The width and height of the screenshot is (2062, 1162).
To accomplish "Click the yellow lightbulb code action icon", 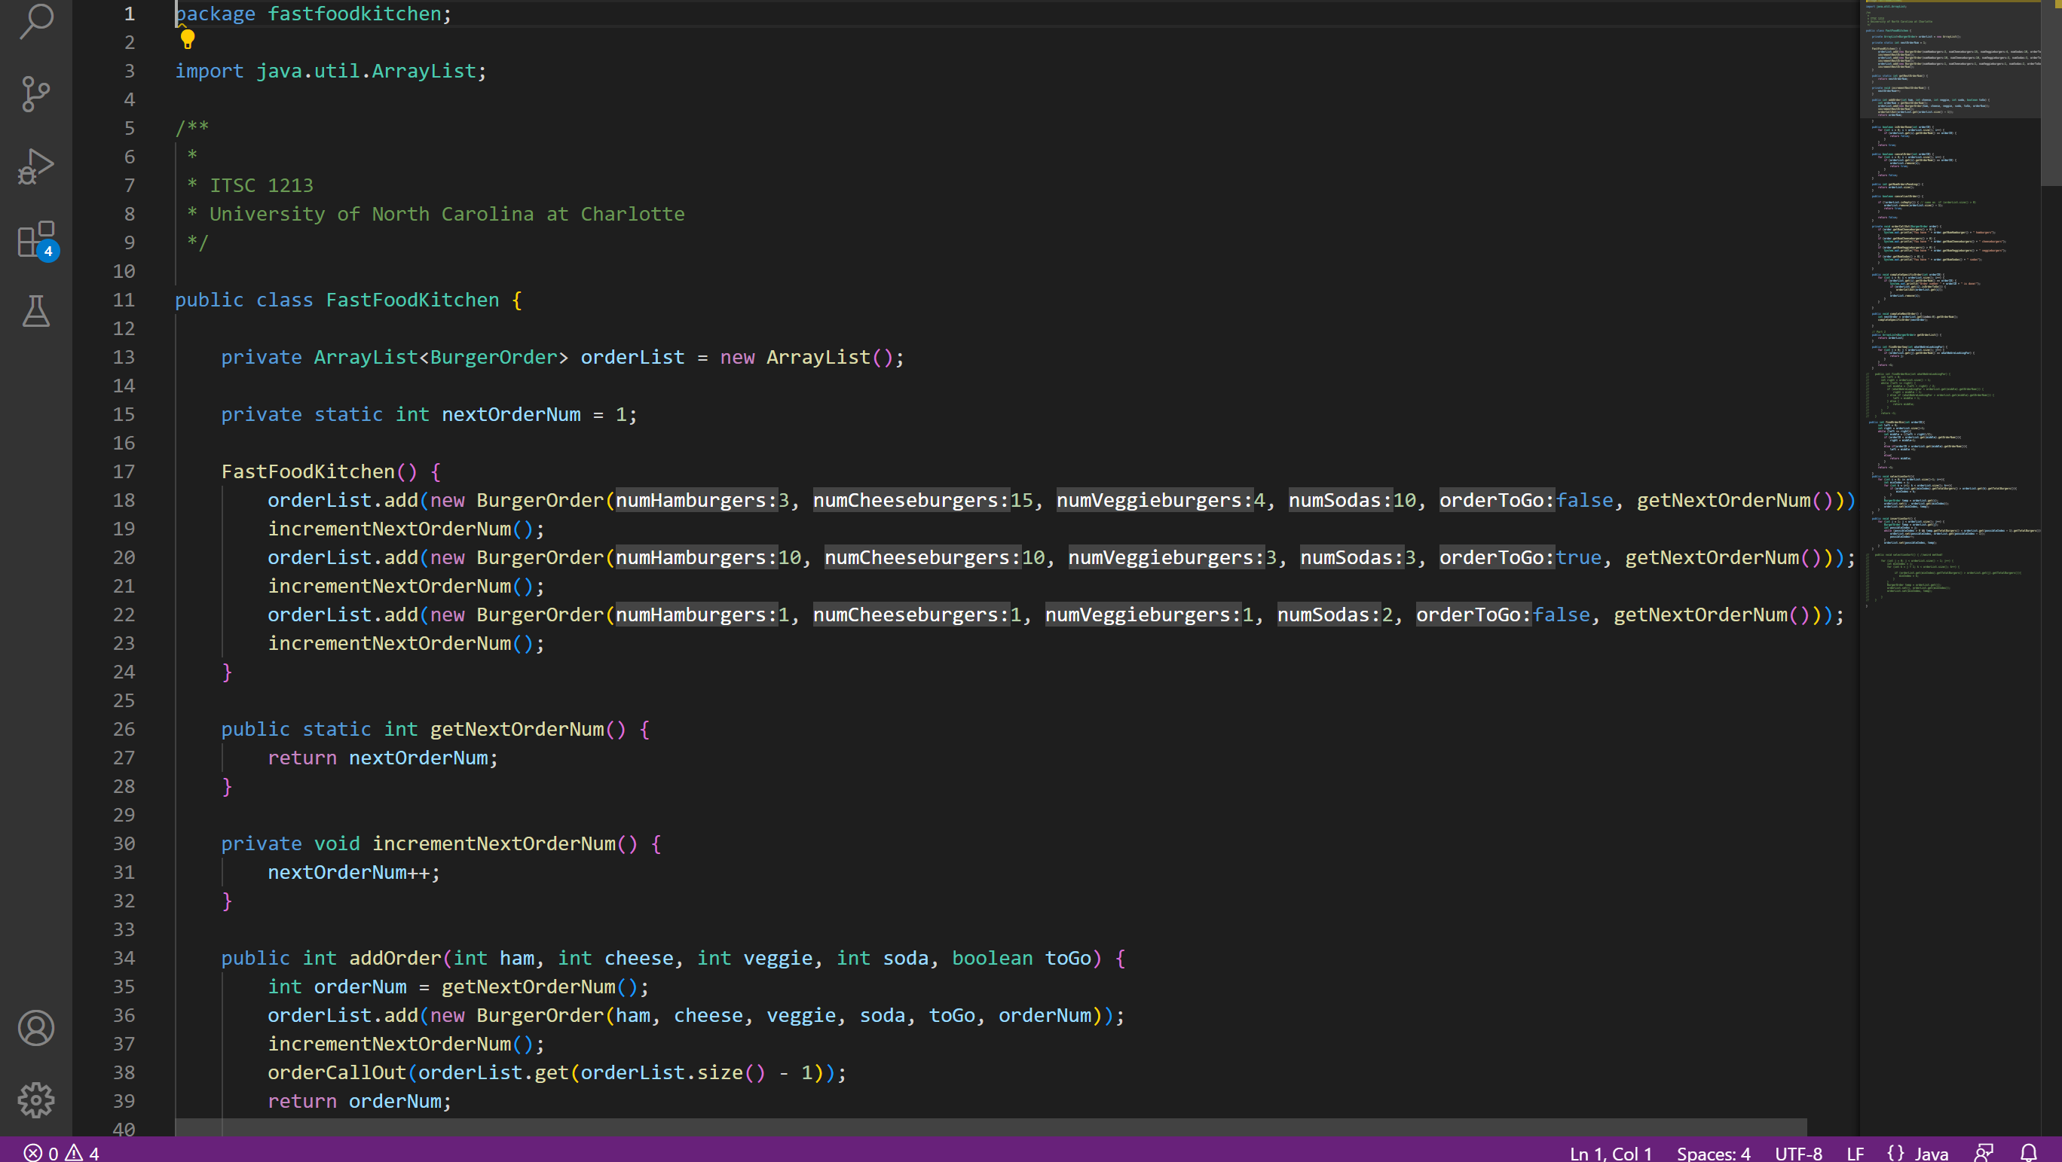I will pos(188,38).
